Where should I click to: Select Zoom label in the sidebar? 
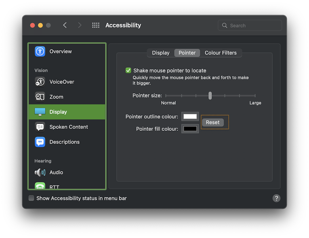coord(56,97)
